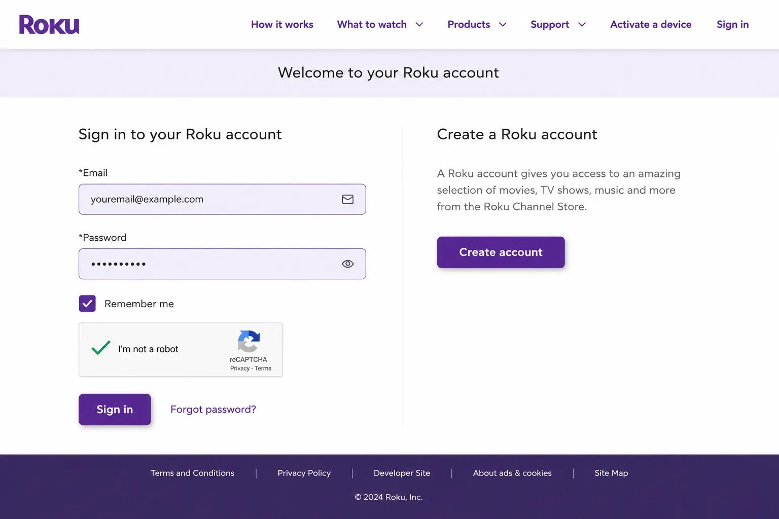Click the reCAPTCHA logo
779x519 pixels.
pyautogui.click(x=249, y=341)
